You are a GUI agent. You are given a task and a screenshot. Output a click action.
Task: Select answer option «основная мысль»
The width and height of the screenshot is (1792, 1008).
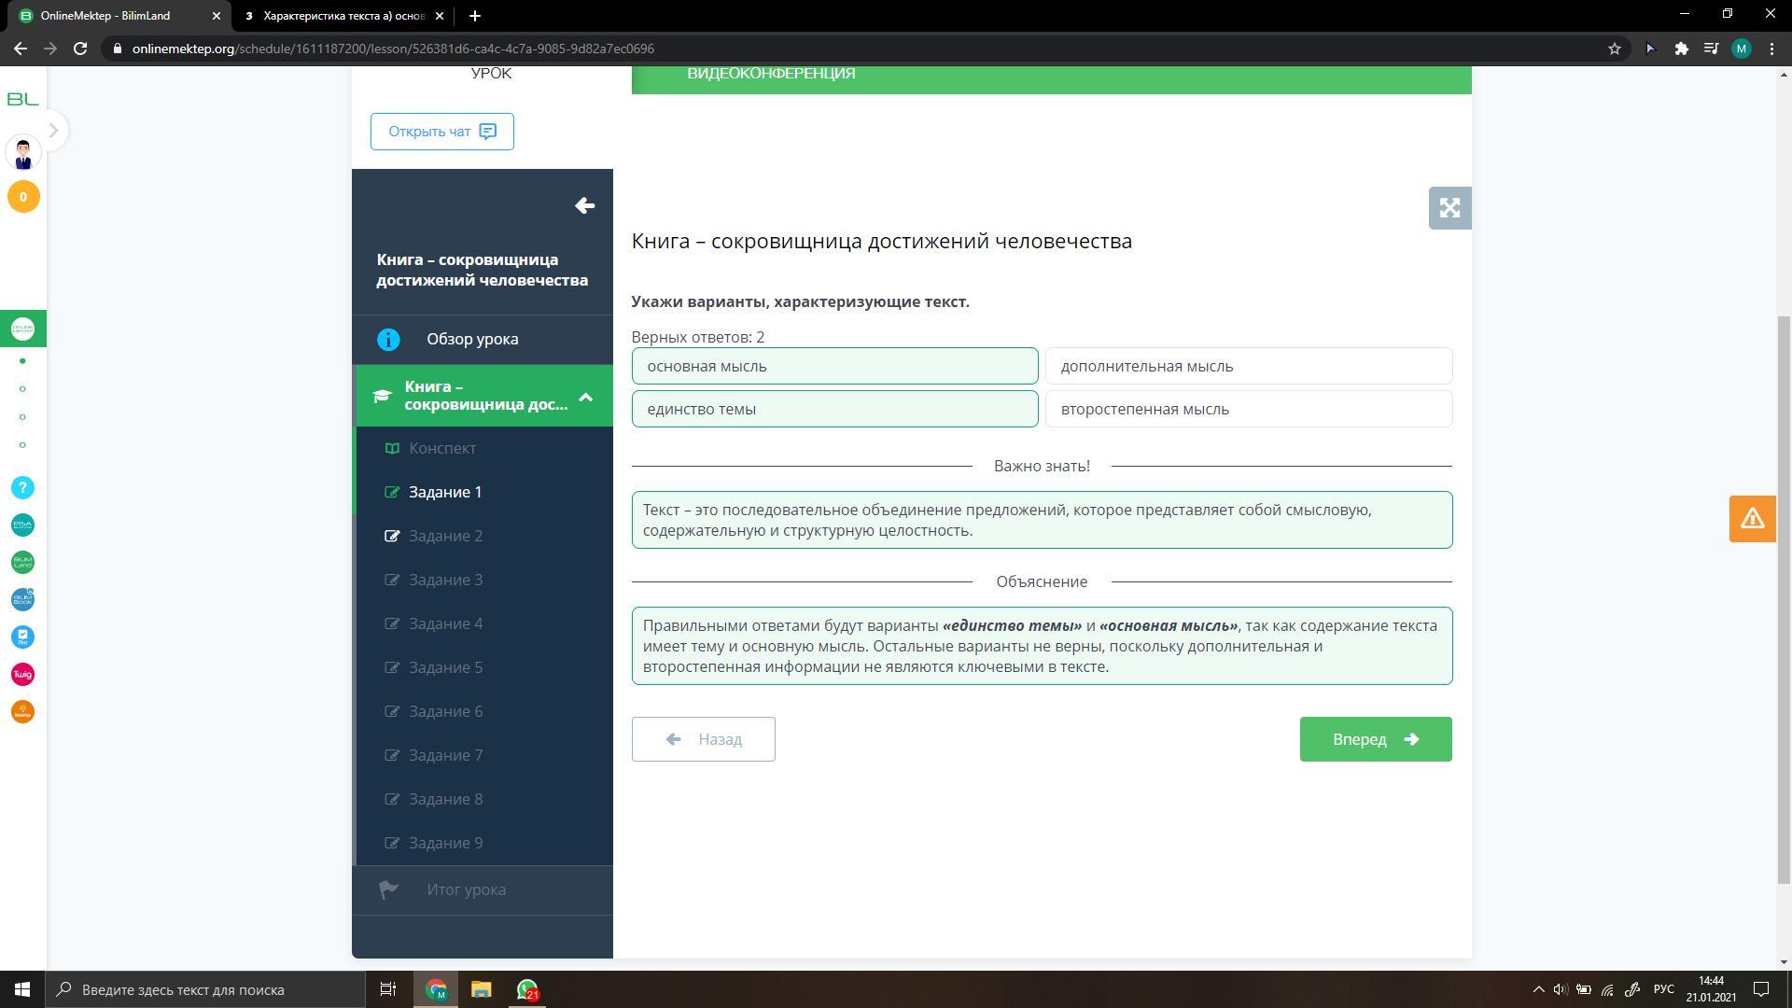point(834,366)
